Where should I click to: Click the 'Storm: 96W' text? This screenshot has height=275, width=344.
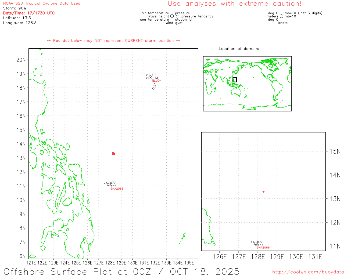(15, 8)
